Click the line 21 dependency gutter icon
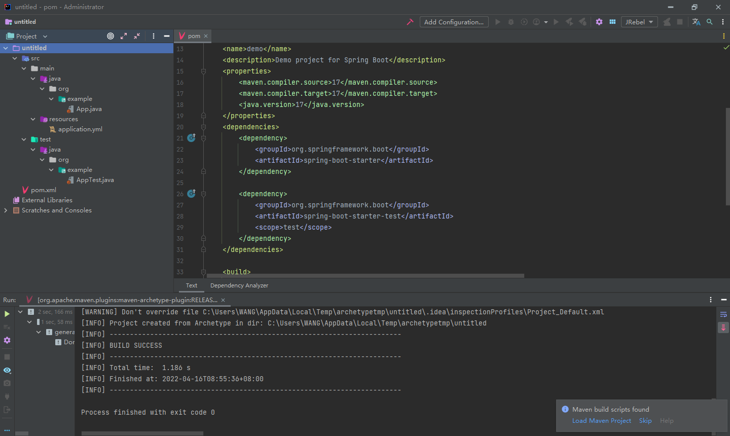Screen dimensions: 730x436 tap(192, 138)
